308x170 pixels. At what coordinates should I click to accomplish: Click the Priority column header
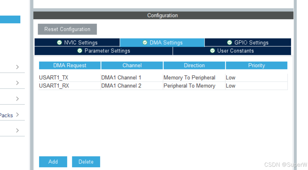coord(256,65)
